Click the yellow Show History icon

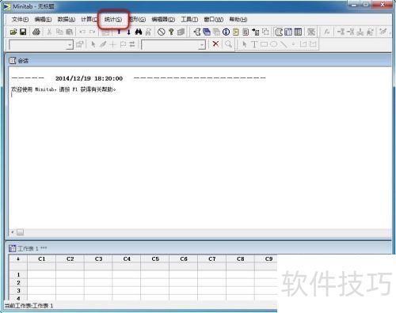236,32
